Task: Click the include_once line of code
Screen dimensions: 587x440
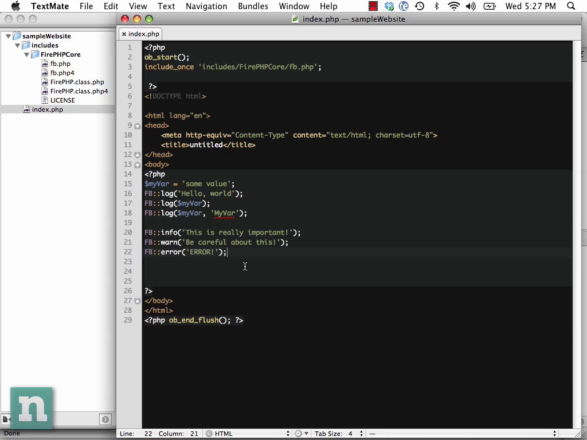Action: click(233, 67)
